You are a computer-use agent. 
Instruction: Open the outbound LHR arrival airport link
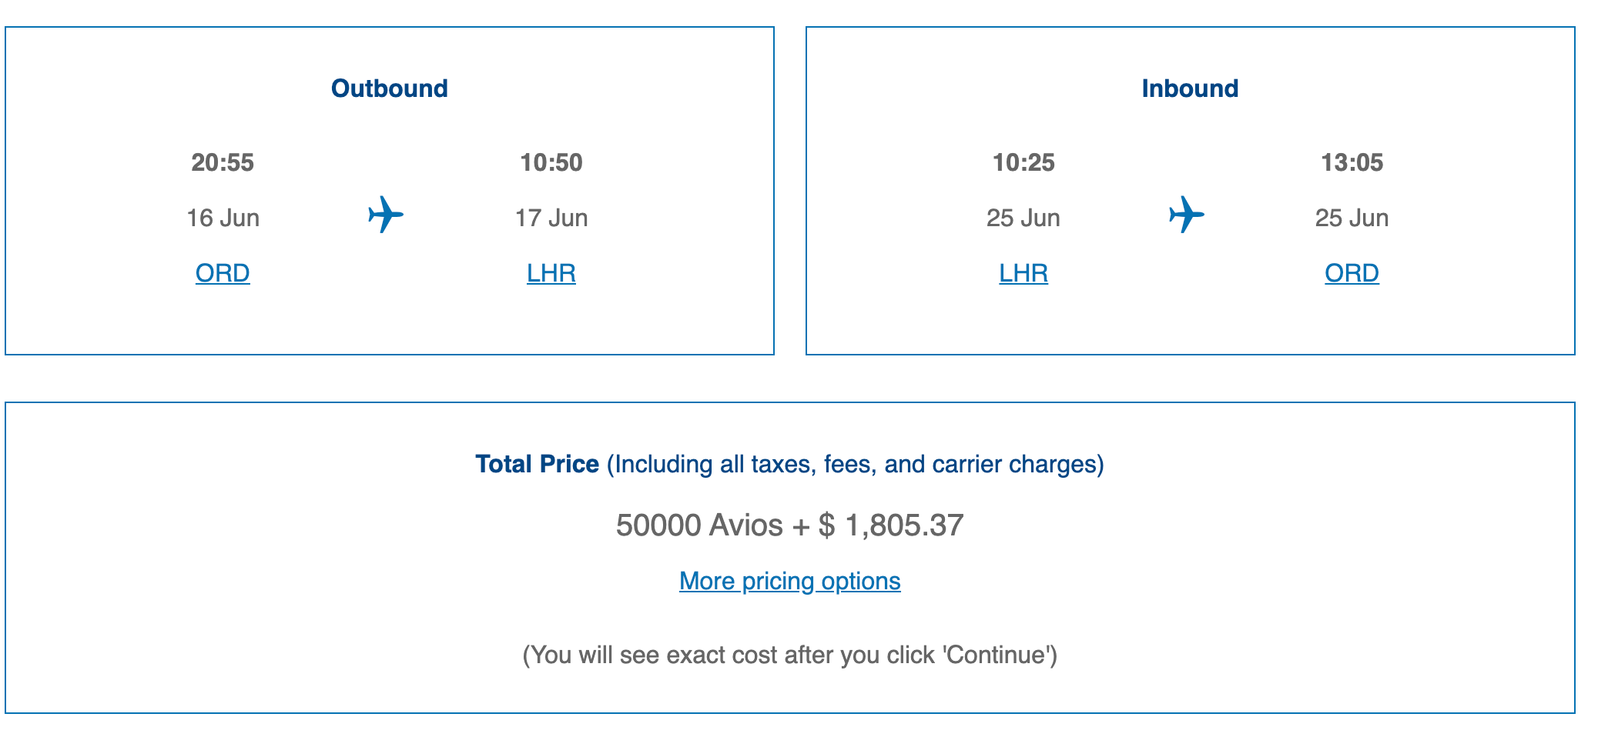coord(551,273)
